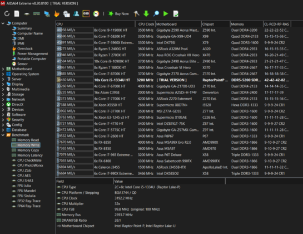Viewport: 303px width, 234px height.
Task: Open the FP64 Ray-Trace benchmark
Action: coord(29,206)
